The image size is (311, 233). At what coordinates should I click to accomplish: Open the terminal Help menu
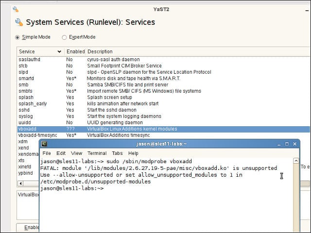133,153
